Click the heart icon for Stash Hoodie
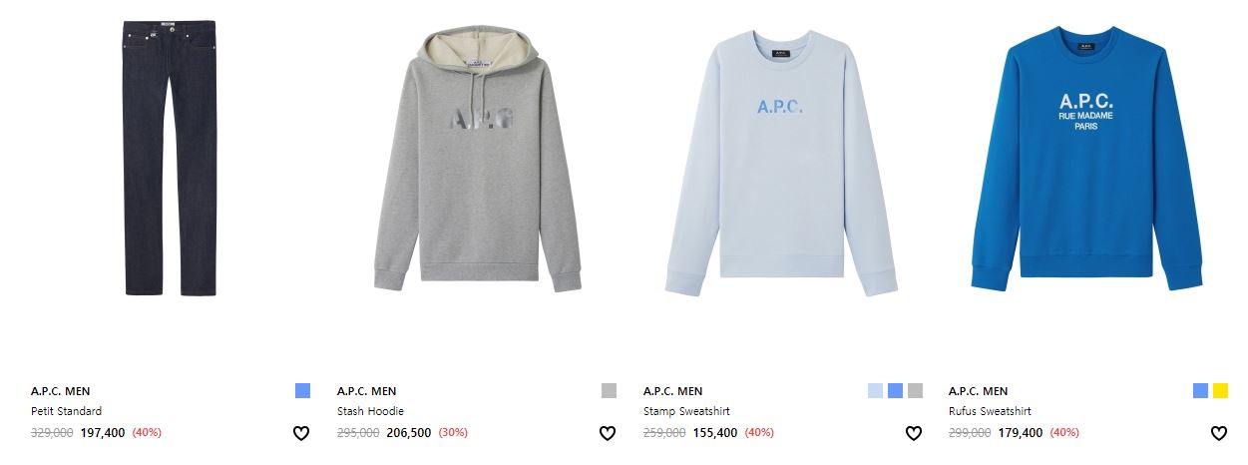1248x465 pixels. [608, 433]
